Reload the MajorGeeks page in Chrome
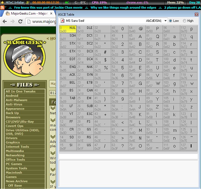This screenshot has height=189, width=201. click(x=20, y=22)
